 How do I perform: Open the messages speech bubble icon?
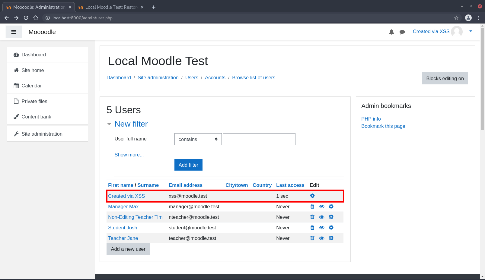coord(402,32)
